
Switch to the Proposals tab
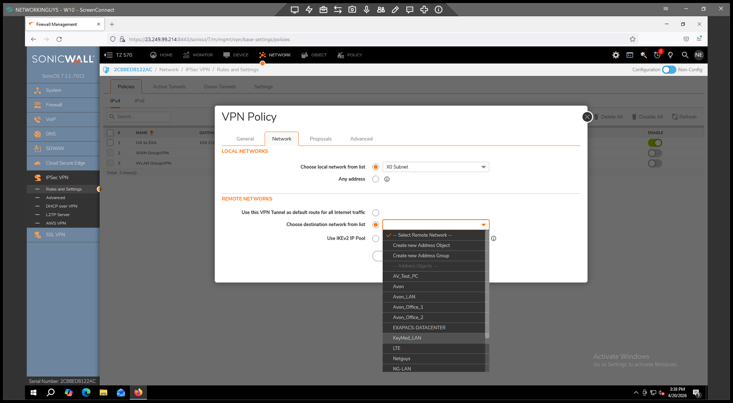[x=320, y=139]
